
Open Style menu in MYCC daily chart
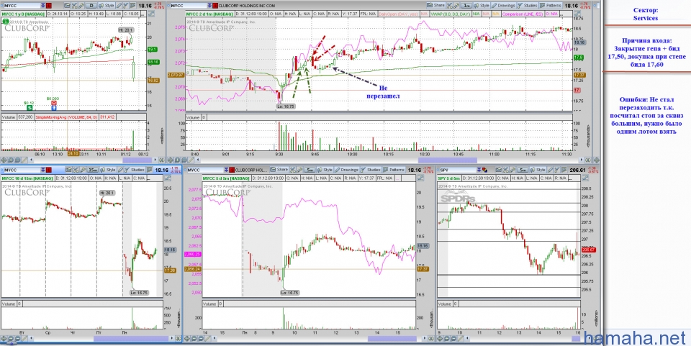coord(107,5)
